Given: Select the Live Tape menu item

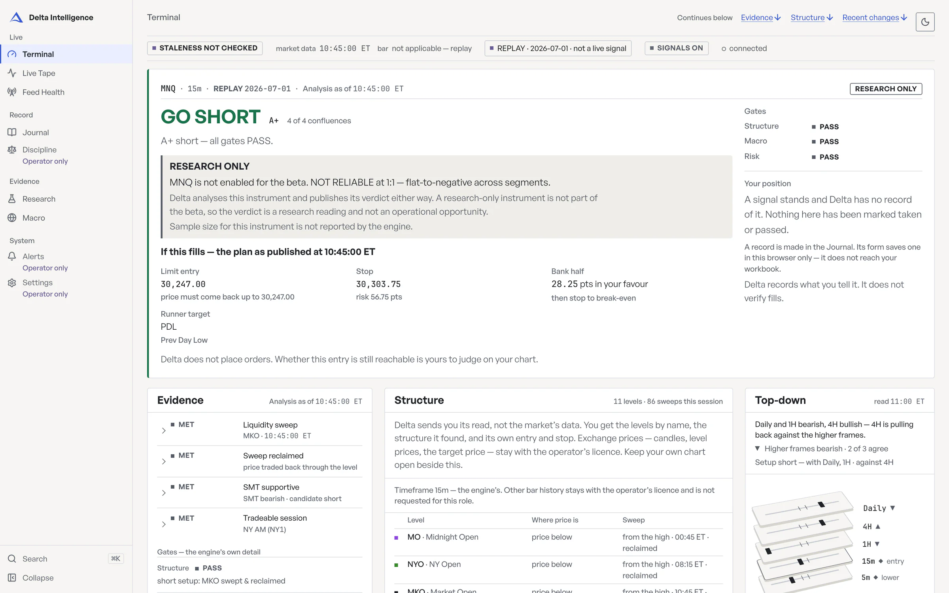Looking at the screenshot, I should pos(66,73).
